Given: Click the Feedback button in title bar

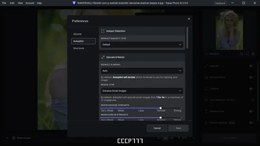Looking at the screenshot, I should pyautogui.click(x=220, y=3).
